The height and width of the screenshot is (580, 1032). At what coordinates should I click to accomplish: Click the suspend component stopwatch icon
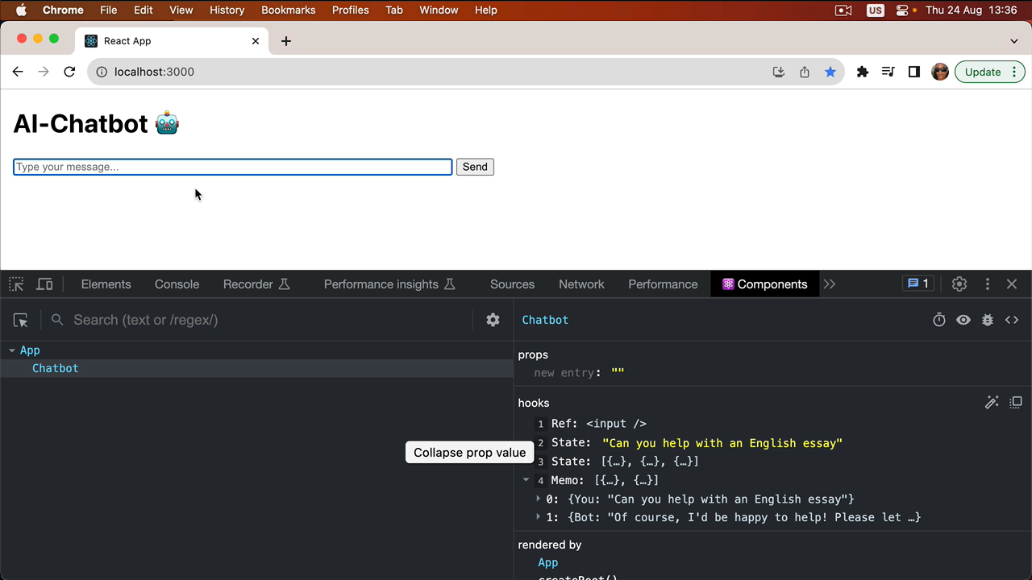point(939,320)
